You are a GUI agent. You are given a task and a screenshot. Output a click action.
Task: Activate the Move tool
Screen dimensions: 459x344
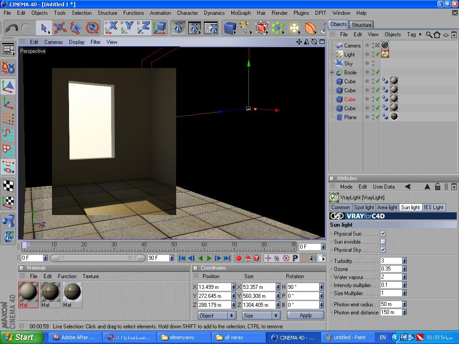click(60, 28)
